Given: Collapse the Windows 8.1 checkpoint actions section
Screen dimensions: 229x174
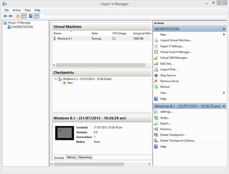Looking at the screenshot, I should point(224,106).
